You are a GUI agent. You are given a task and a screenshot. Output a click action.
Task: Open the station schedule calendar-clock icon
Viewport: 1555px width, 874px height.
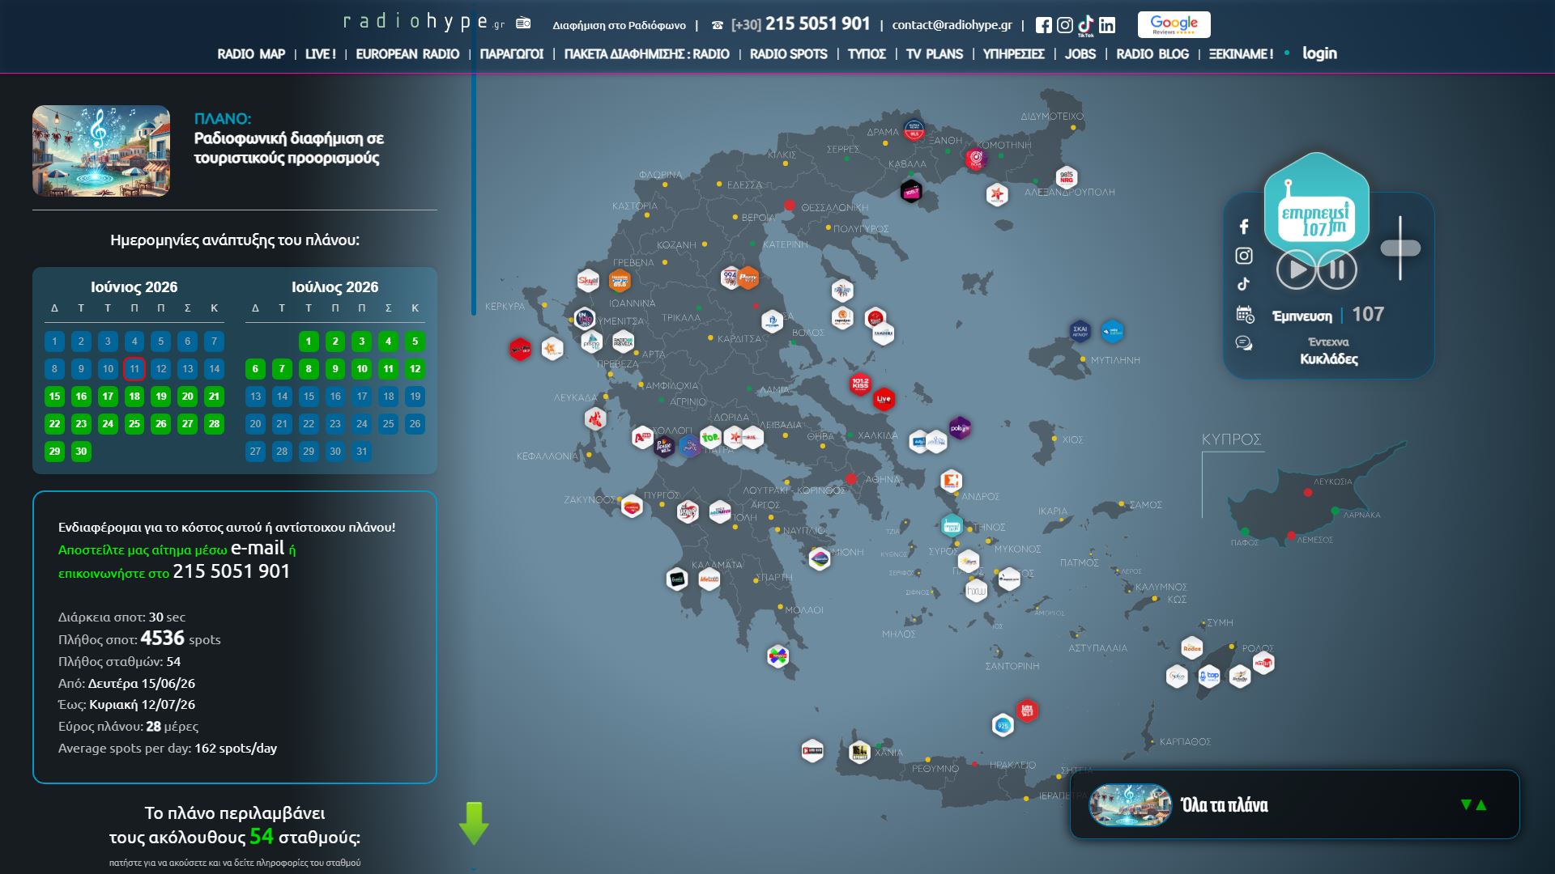pos(1245,314)
